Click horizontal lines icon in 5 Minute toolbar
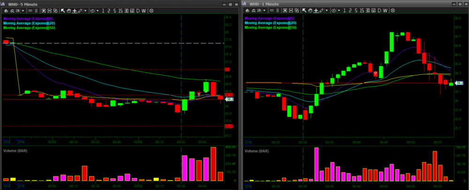 [x=30, y=10]
